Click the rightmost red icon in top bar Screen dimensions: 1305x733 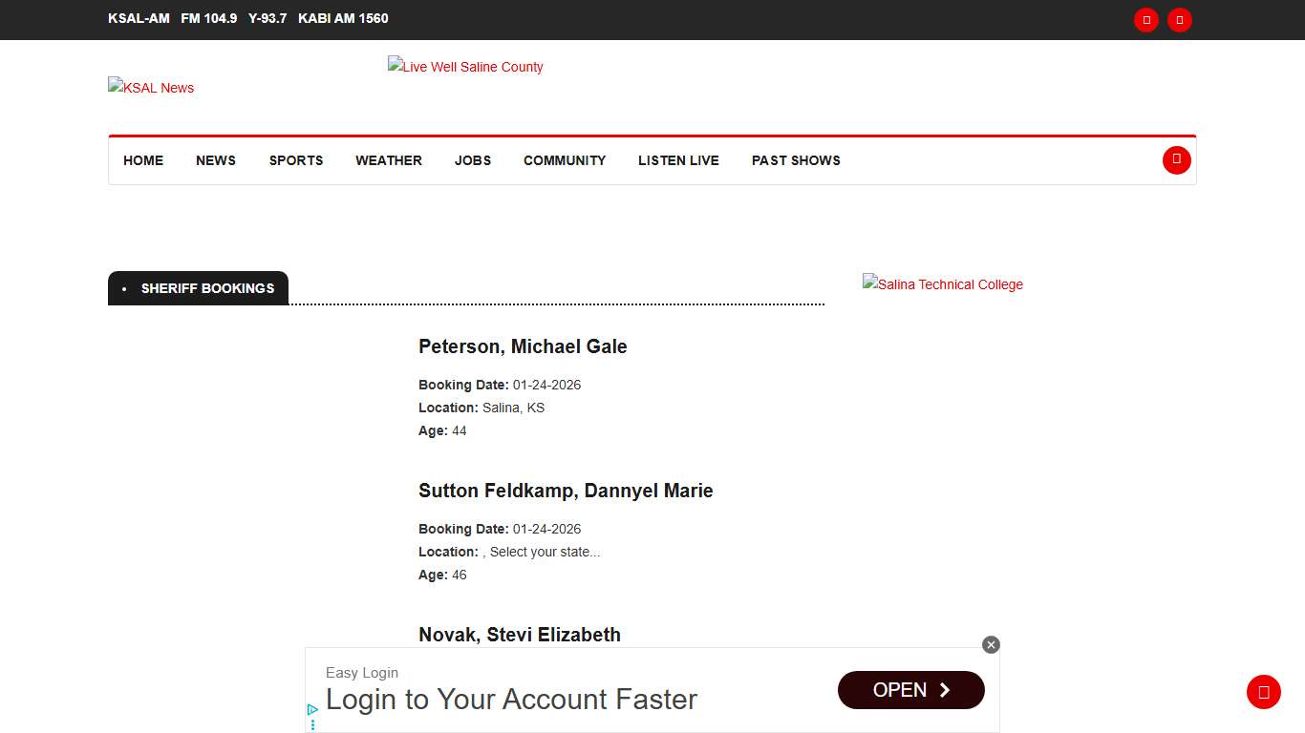click(x=1180, y=20)
